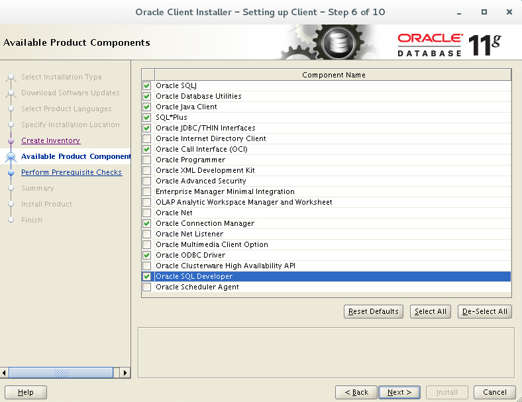Proceed with the Next button
Image resolution: width=522 pixels, height=402 pixels.
click(x=399, y=392)
